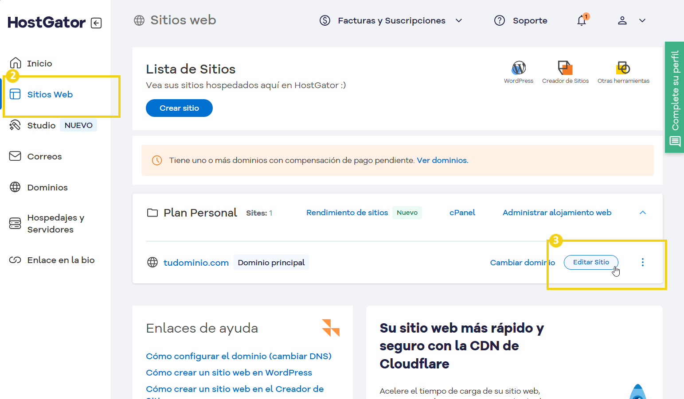Follow the Ver dominios link
Viewport: 684px width, 399px height.
(442, 160)
